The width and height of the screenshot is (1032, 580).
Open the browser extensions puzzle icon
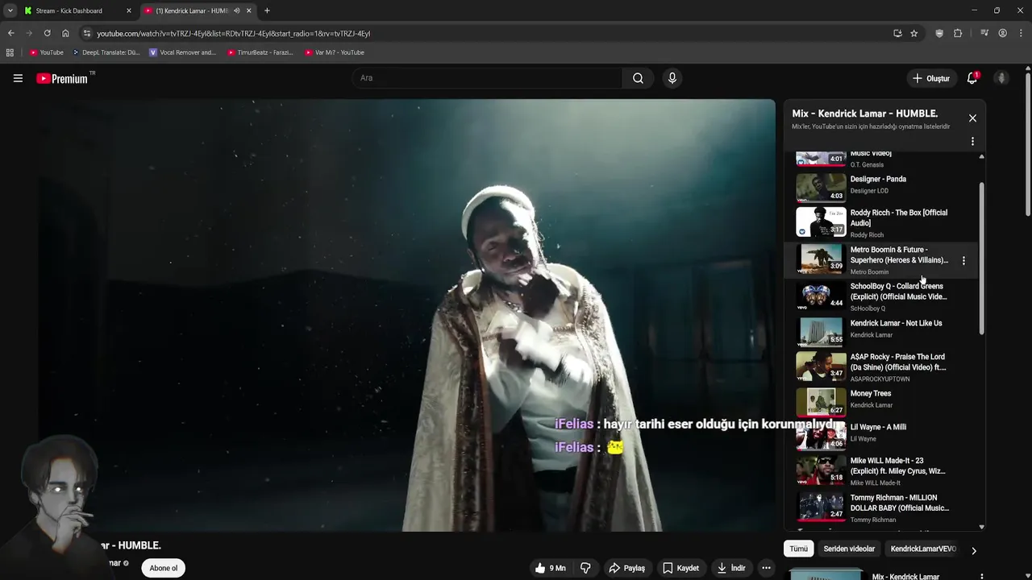point(958,33)
